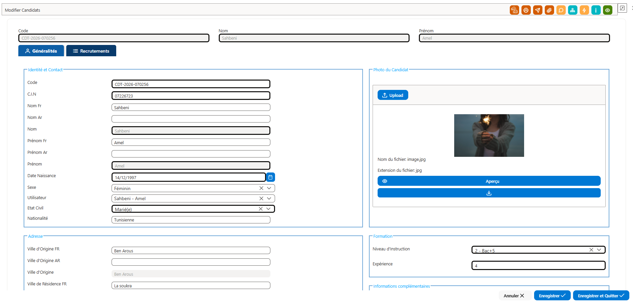Click the hierarchy org-chart icon

(573, 10)
